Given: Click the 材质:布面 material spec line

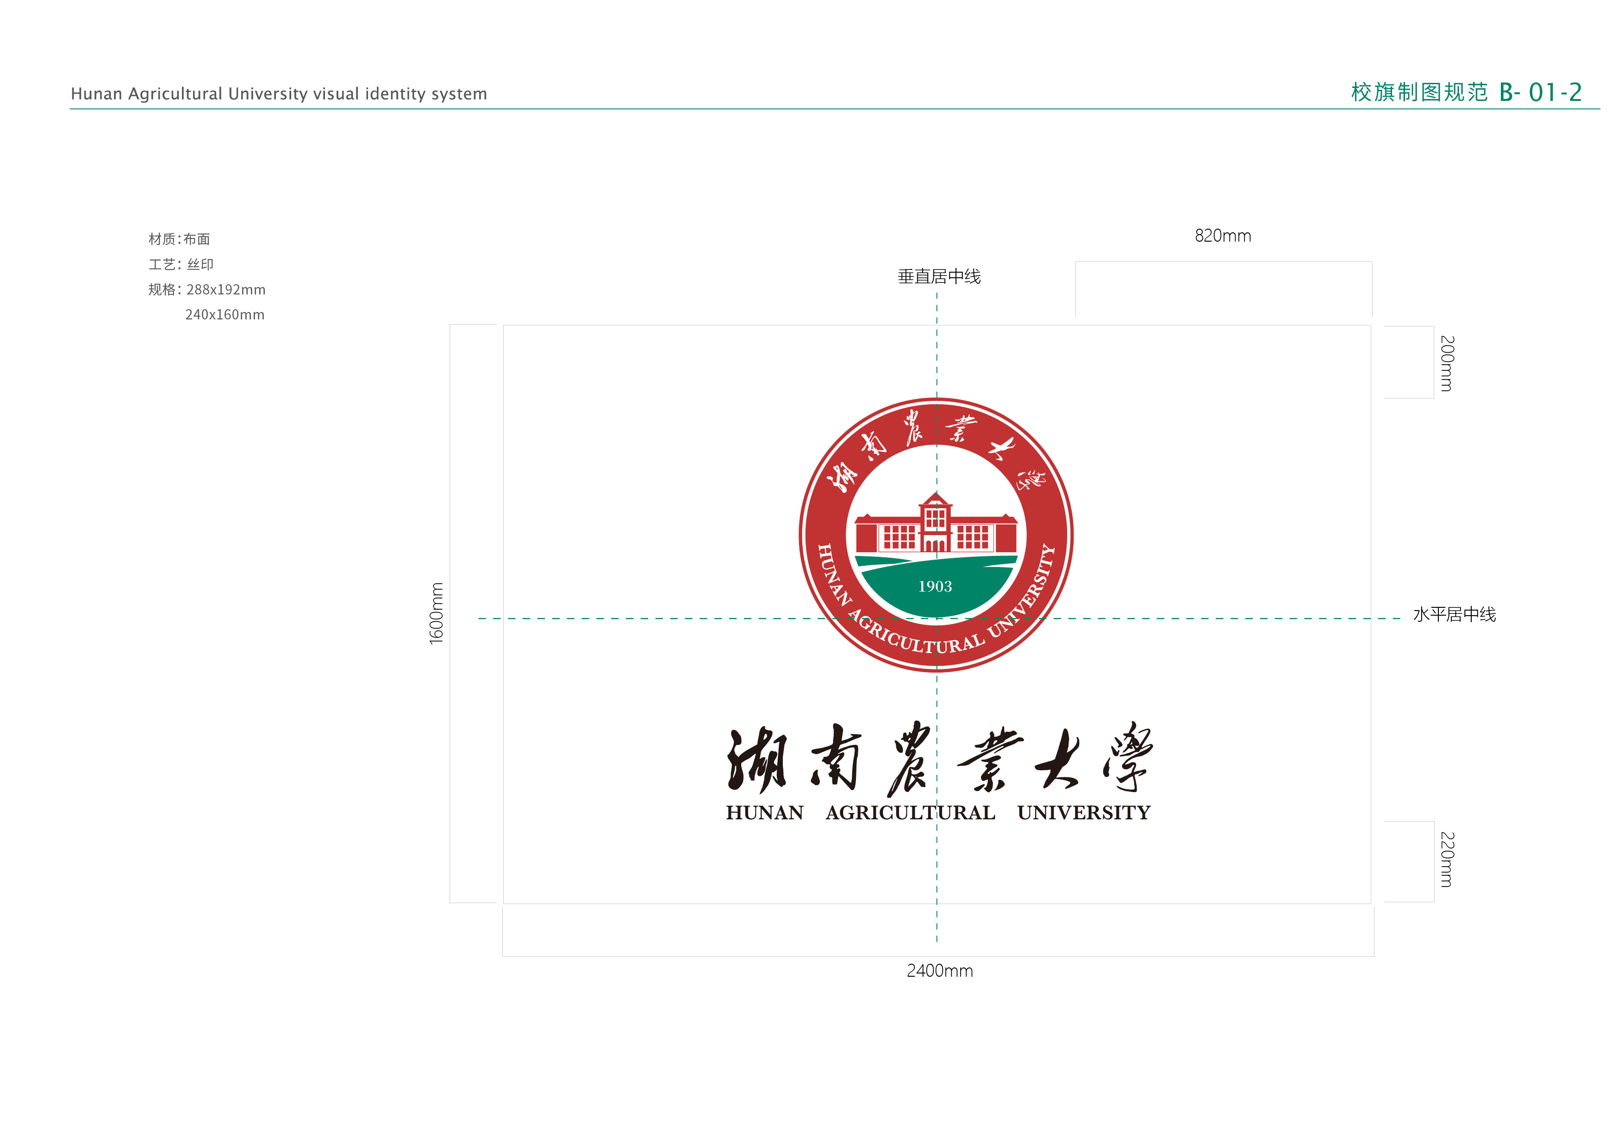Looking at the screenshot, I should (x=179, y=239).
